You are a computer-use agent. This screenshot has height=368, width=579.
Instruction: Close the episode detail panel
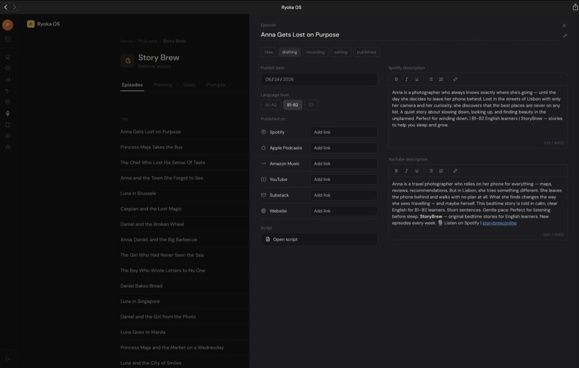(x=564, y=25)
